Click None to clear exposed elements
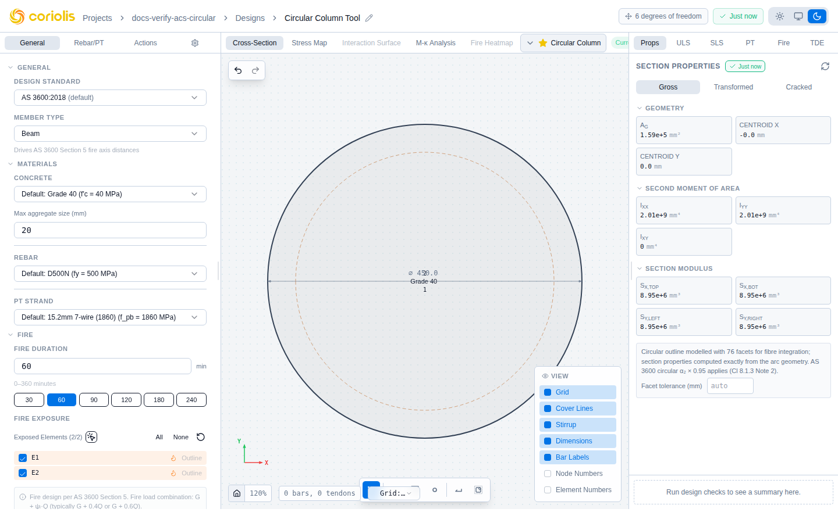The width and height of the screenshot is (838, 523). pyautogui.click(x=181, y=437)
